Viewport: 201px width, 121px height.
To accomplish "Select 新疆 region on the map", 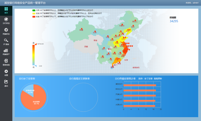I will (81, 30).
